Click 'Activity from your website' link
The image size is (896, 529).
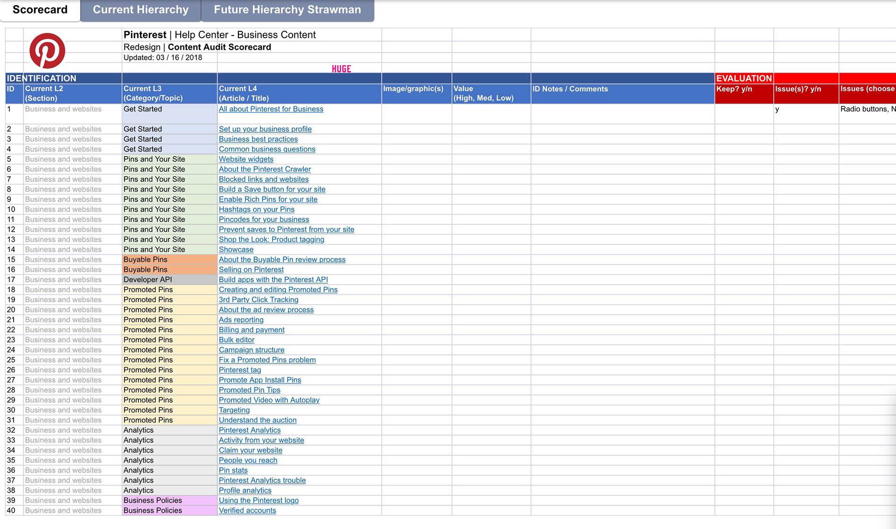tap(261, 440)
